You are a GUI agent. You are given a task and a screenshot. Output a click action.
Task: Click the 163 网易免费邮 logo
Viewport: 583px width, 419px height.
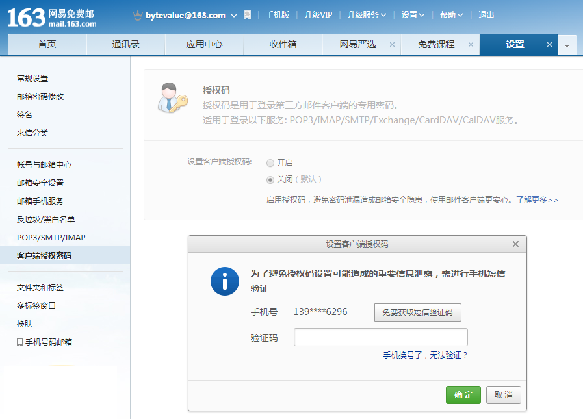52,18
